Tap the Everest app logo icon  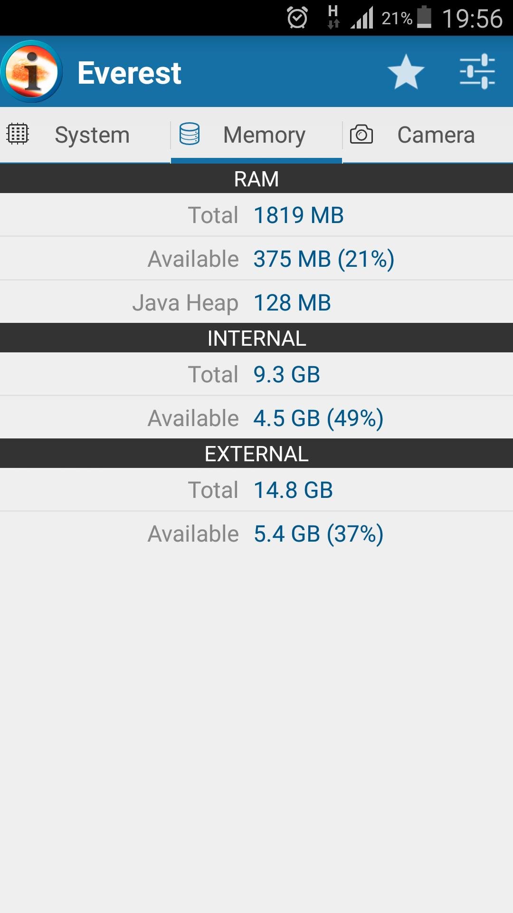(x=31, y=72)
